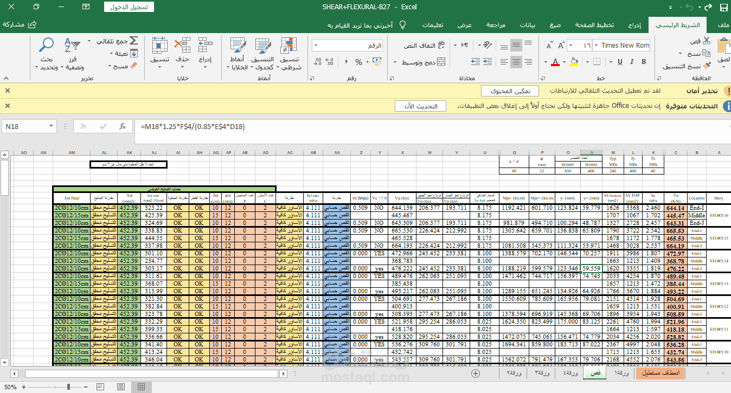Open the View (عرض) tab
731x393 pixels.
pos(465,25)
